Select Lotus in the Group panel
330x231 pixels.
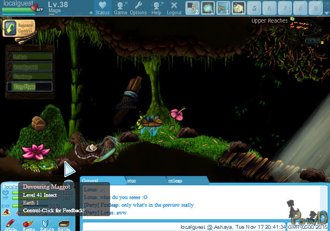pyautogui.click(x=30, y=57)
